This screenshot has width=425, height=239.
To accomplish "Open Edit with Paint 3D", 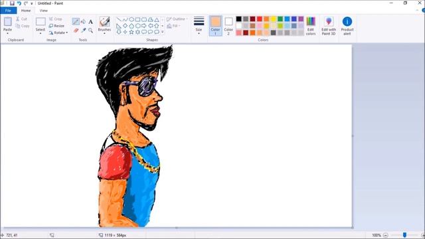I will pyautogui.click(x=329, y=26).
